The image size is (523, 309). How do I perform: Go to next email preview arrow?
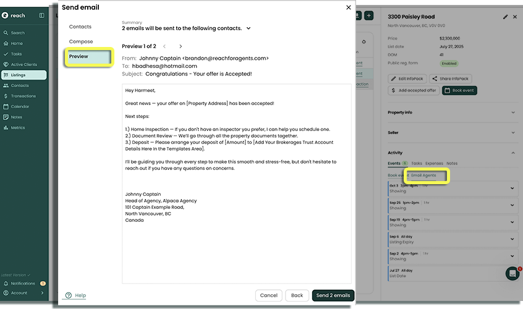click(181, 46)
